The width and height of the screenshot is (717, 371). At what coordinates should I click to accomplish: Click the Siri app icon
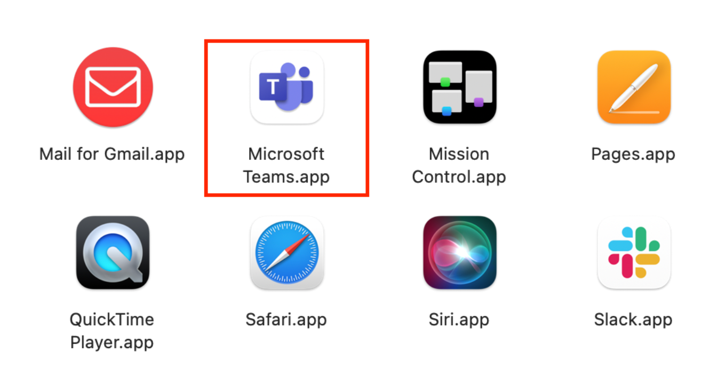pyautogui.click(x=459, y=253)
